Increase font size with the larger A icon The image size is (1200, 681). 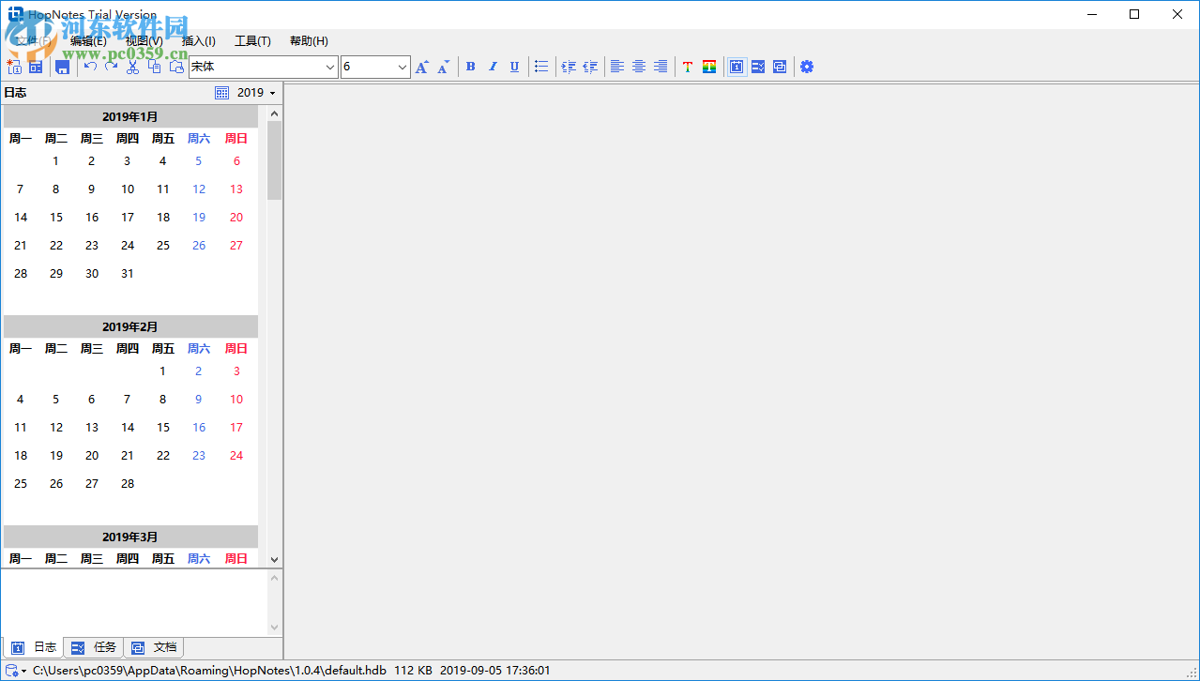tap(422, 67)
